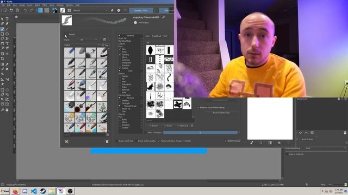Open the brush editor toolbar icon

(63, 10)
